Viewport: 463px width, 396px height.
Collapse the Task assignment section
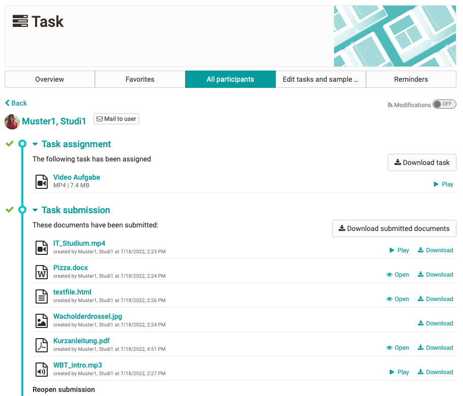tap(35, 144)
